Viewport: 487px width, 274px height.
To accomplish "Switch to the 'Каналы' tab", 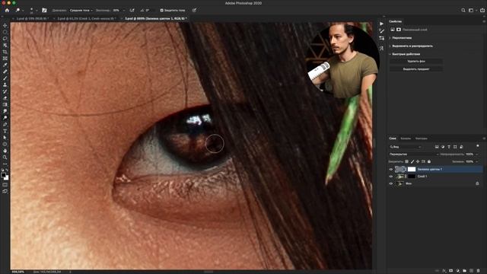I will (x=406, y=139).
